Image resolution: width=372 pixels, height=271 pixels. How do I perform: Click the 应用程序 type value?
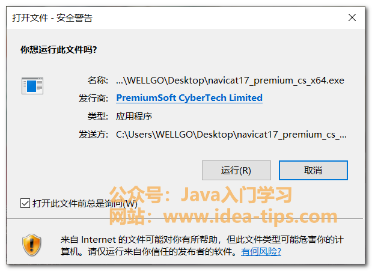(134, 117)
